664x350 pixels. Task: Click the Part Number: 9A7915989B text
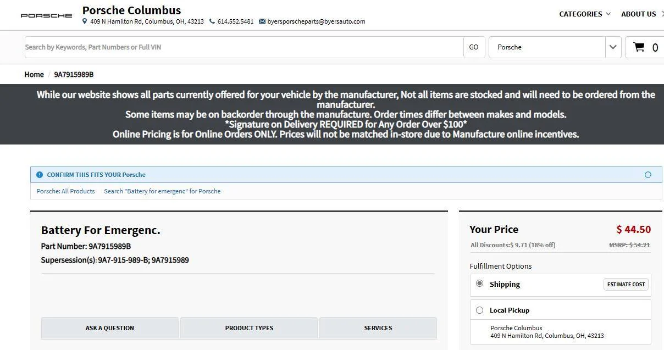tap(86, 246)
